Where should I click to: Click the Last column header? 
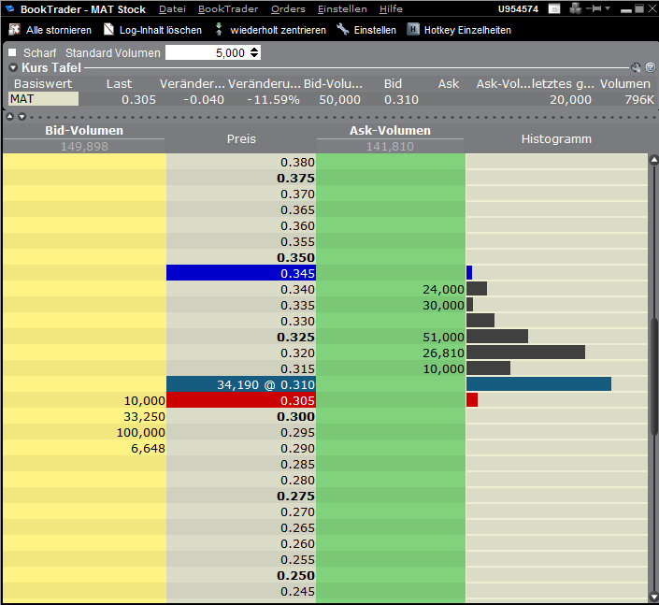point(119,83)
